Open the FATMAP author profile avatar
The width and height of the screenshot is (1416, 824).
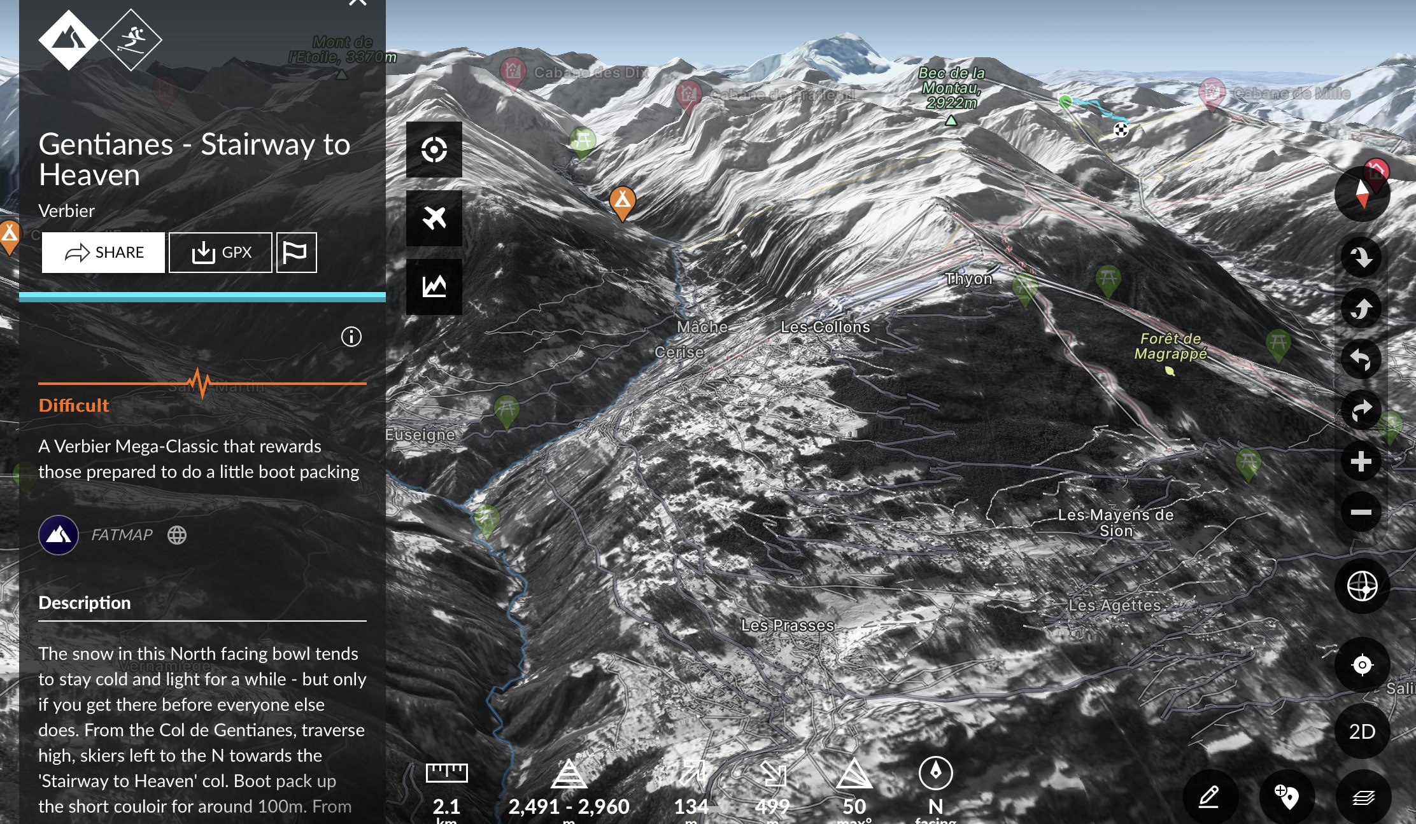59,535
